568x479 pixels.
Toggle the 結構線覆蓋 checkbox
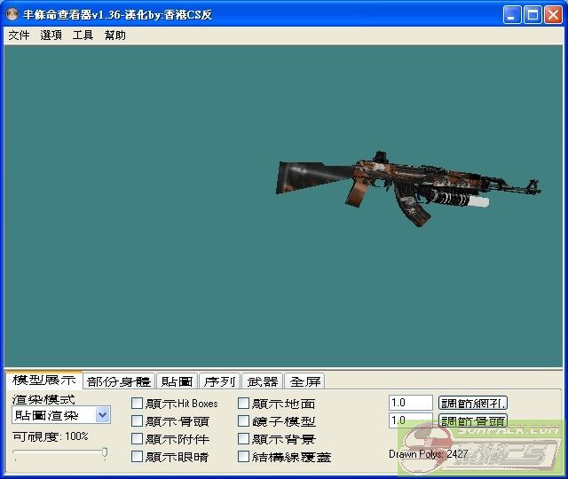[244, 457]
